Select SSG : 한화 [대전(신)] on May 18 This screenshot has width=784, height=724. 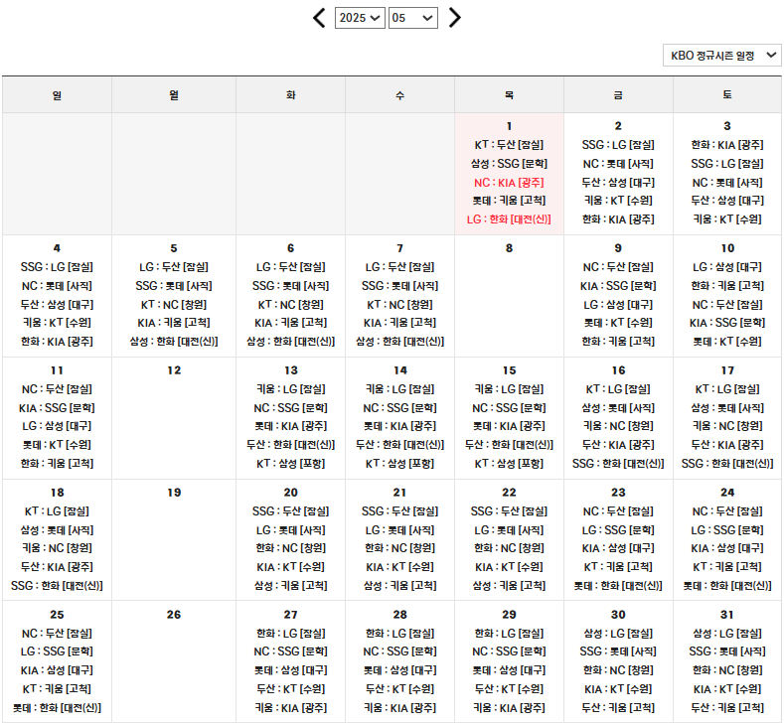(57, 586)
